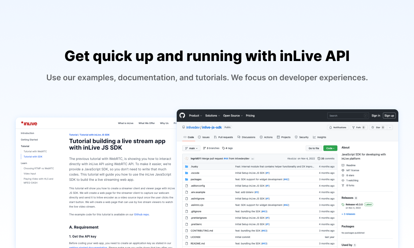Viewport: 414px width, 248px height.
Task: Open the Code tab
Action: (188, 137)
